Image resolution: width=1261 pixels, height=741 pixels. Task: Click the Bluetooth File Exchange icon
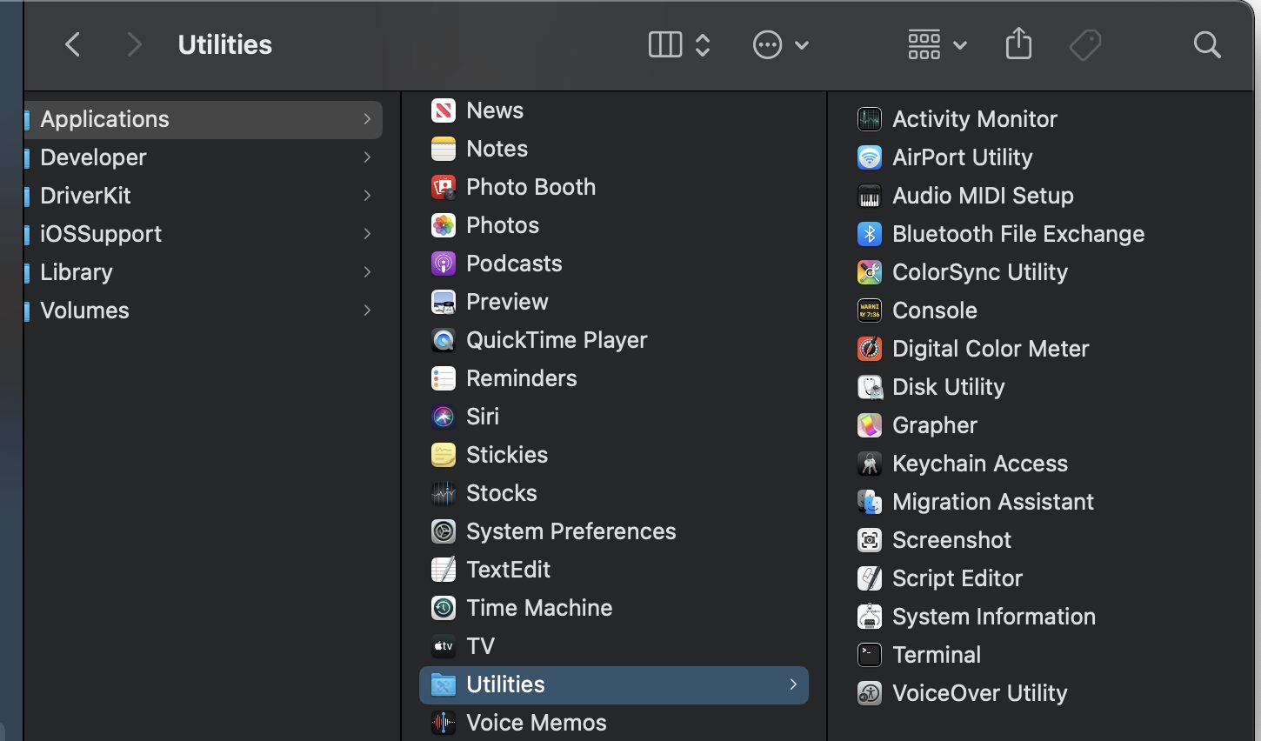tap(869, 234)
